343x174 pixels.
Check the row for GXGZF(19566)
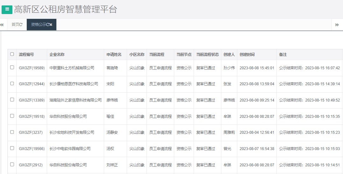[x=12, y=148]
